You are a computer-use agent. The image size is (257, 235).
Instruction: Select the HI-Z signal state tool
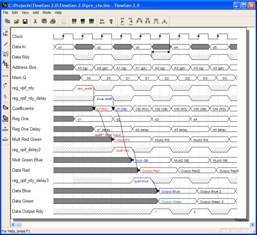point(5,54)
